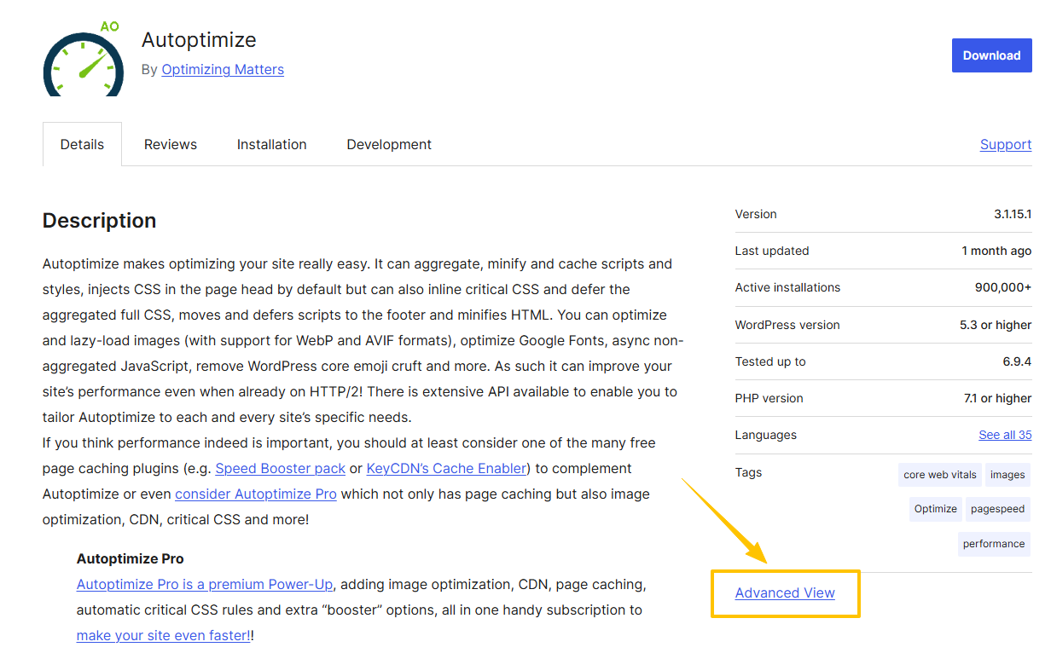Open the pagespeed tag
The image size is (1051, 653).
point(997,509)
